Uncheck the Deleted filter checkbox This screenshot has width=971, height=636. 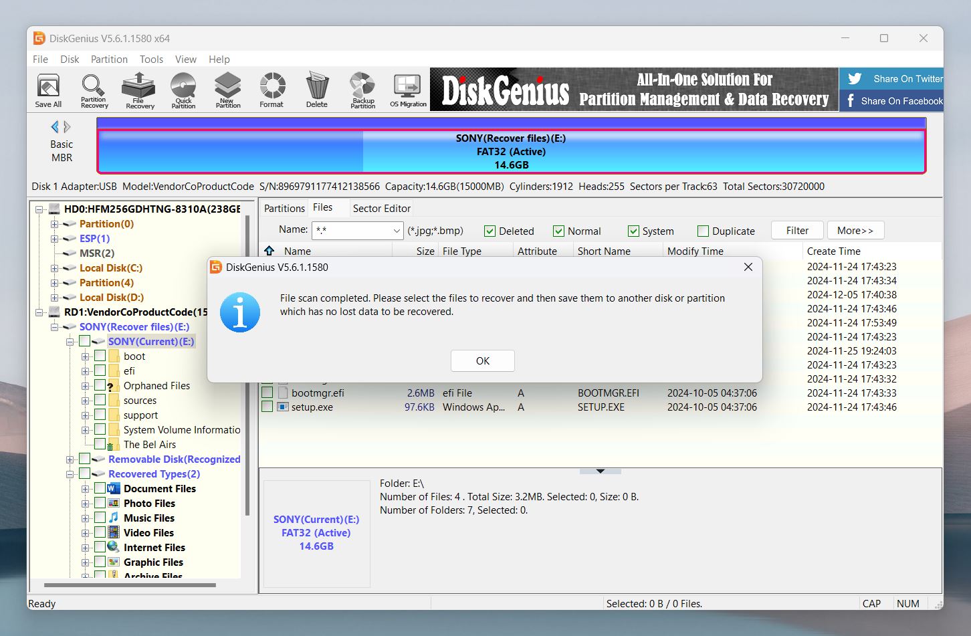tap(490, 231)
